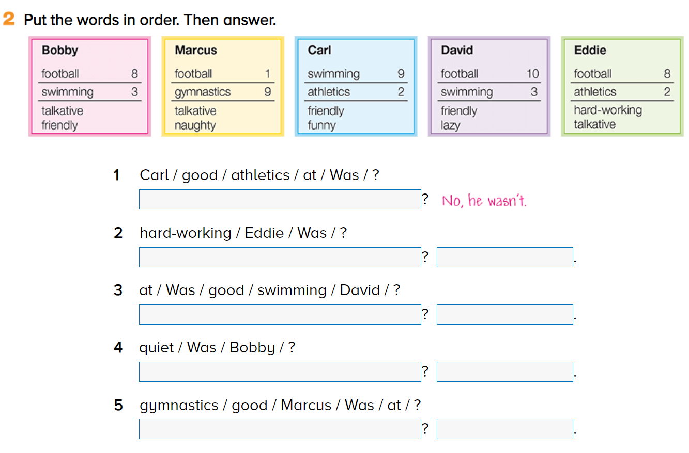Select the green Eddie info card
Image resolution: width=689 pixels, height=453 pixels.
(622, 86)
